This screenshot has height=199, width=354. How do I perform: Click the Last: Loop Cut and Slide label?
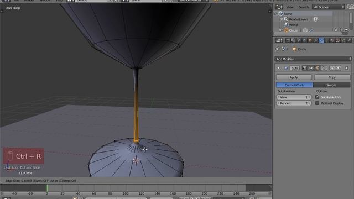coord(22,167)
